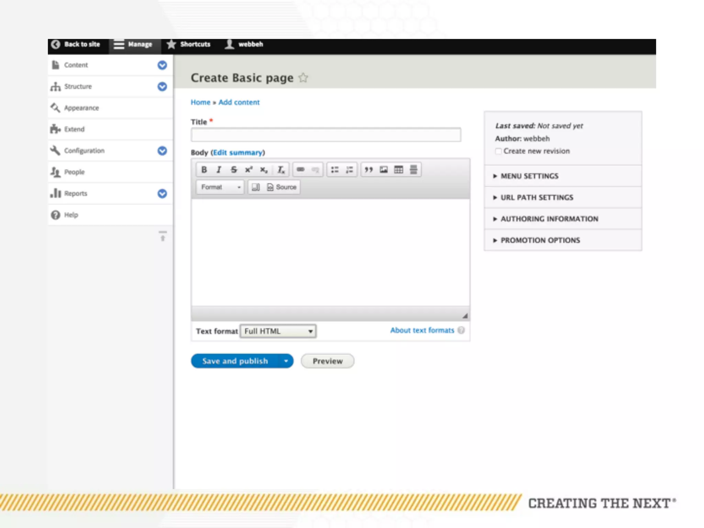Click the Block quote icon
The image size is (704, 528).
[x=368, y=169]
